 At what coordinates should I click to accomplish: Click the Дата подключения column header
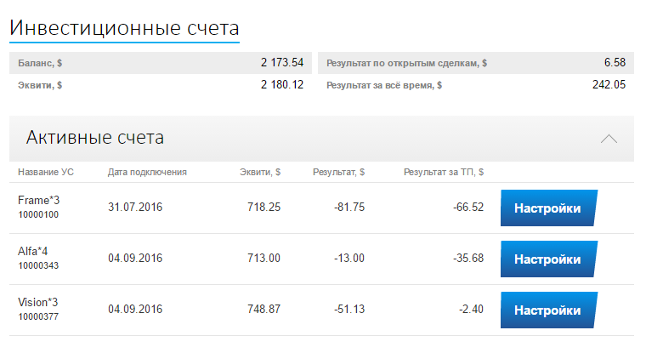click(147, 172)
